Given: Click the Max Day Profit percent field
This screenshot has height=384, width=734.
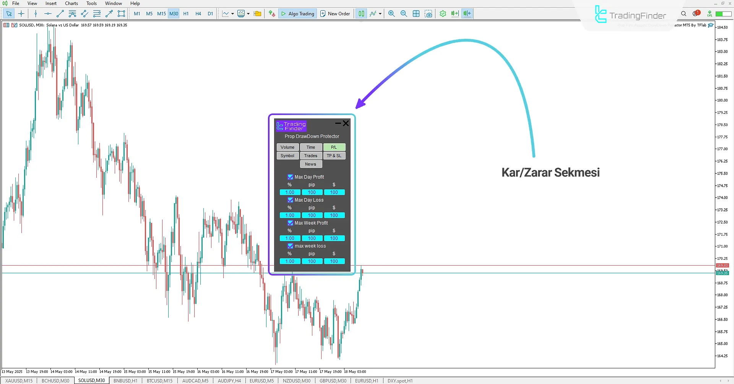Looking at the screenshot, I should click(x=290, y=192).
